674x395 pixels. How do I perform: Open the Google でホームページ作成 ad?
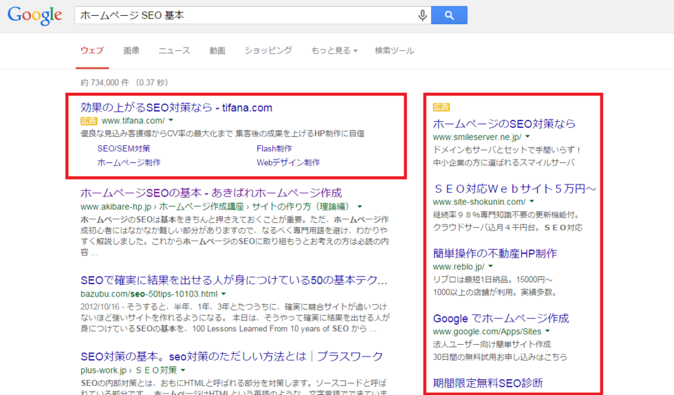(501, 318)
